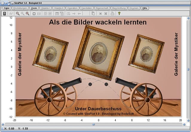The width and height of the screenshot is (191, 132).
Task: Click the binoculars icon in the toolbar
Action: coord(11,13)
